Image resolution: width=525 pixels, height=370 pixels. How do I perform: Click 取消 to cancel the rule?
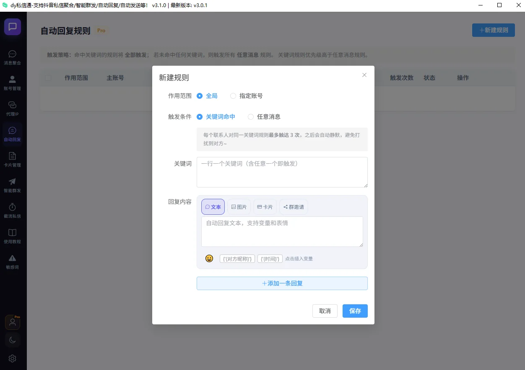[325, 311]
